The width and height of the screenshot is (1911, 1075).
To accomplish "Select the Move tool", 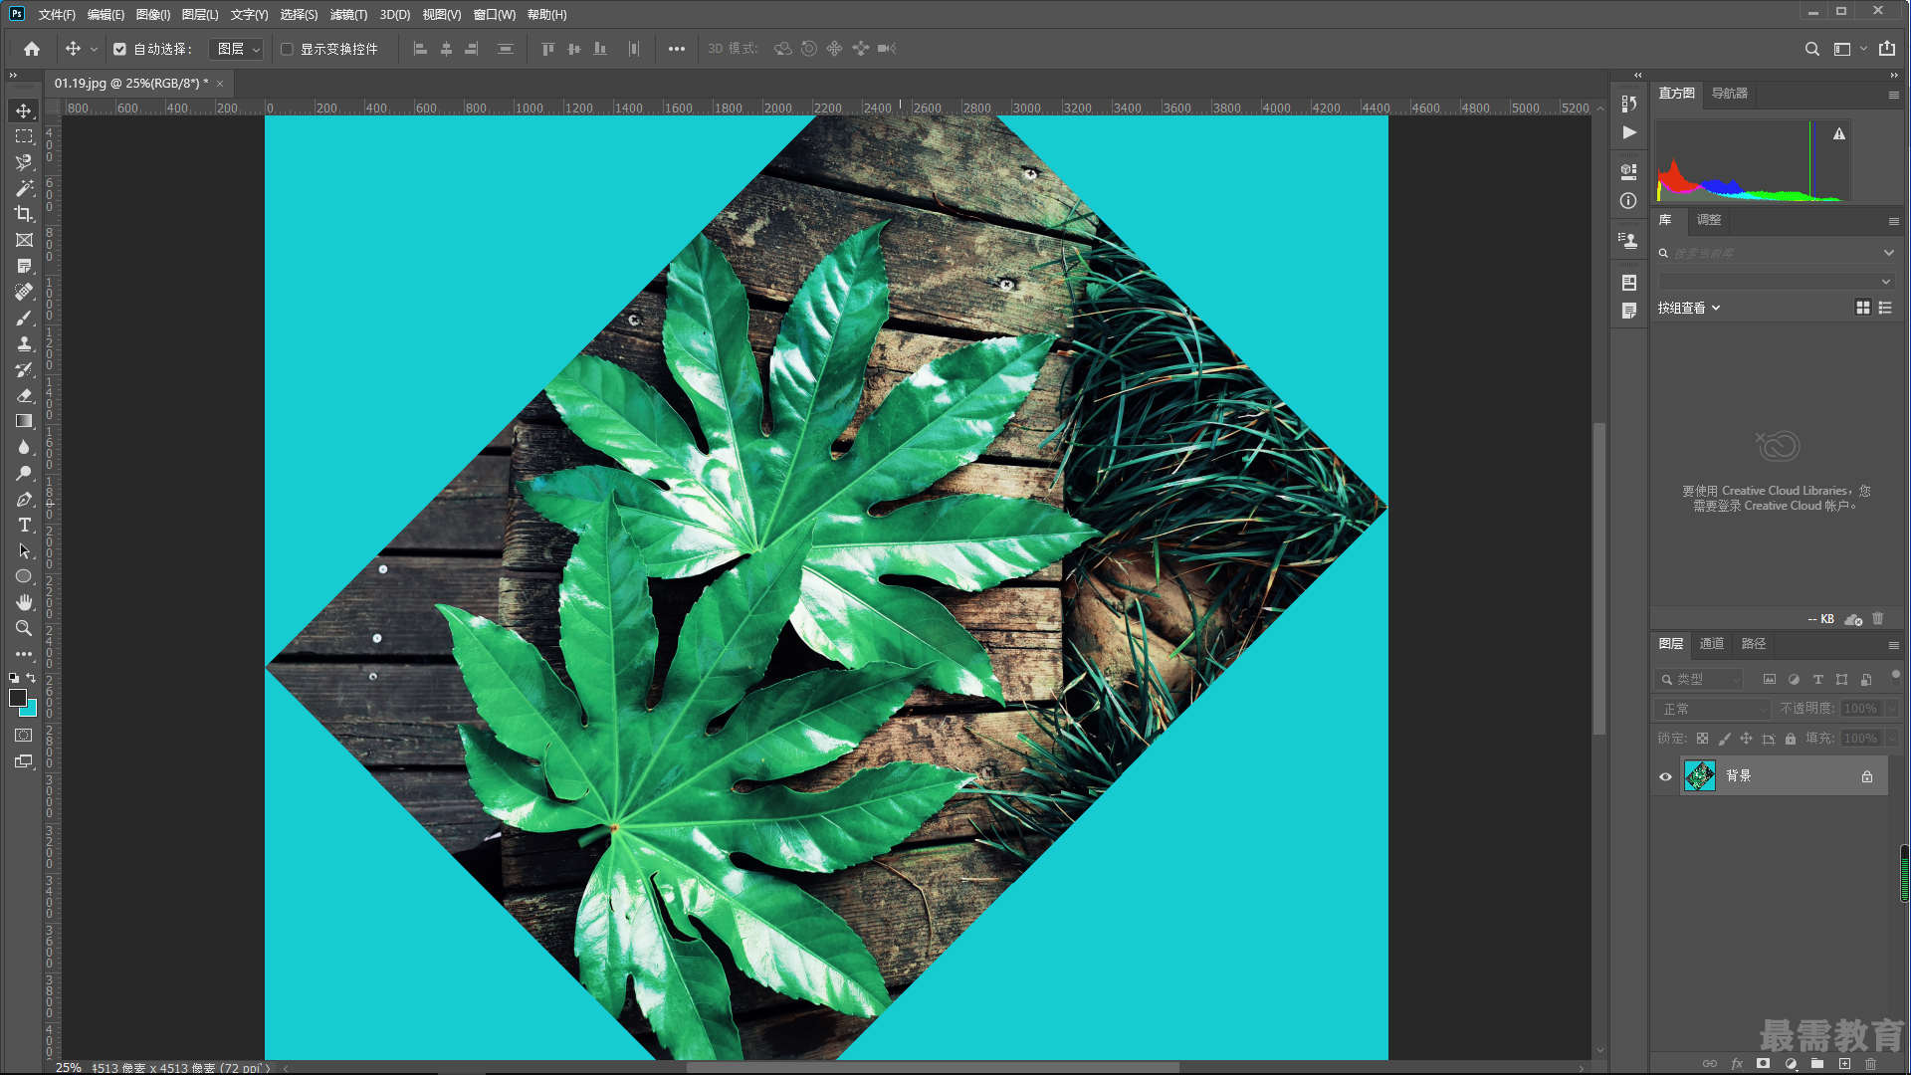I will [24, 110].
